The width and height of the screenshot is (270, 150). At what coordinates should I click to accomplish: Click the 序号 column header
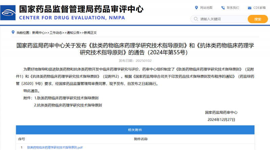point(22,139)
